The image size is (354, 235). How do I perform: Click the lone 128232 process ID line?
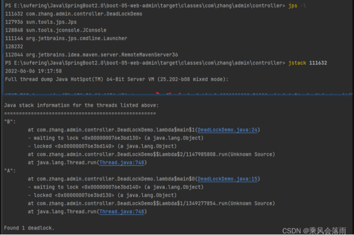click(x=14, y=46)
